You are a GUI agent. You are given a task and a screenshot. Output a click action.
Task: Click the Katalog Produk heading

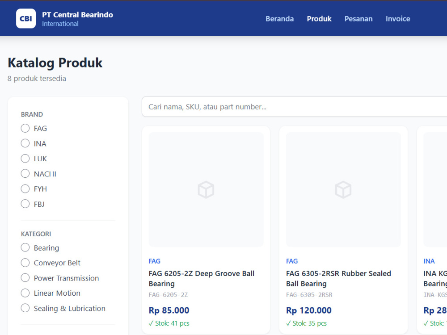(x=55, y=63)
